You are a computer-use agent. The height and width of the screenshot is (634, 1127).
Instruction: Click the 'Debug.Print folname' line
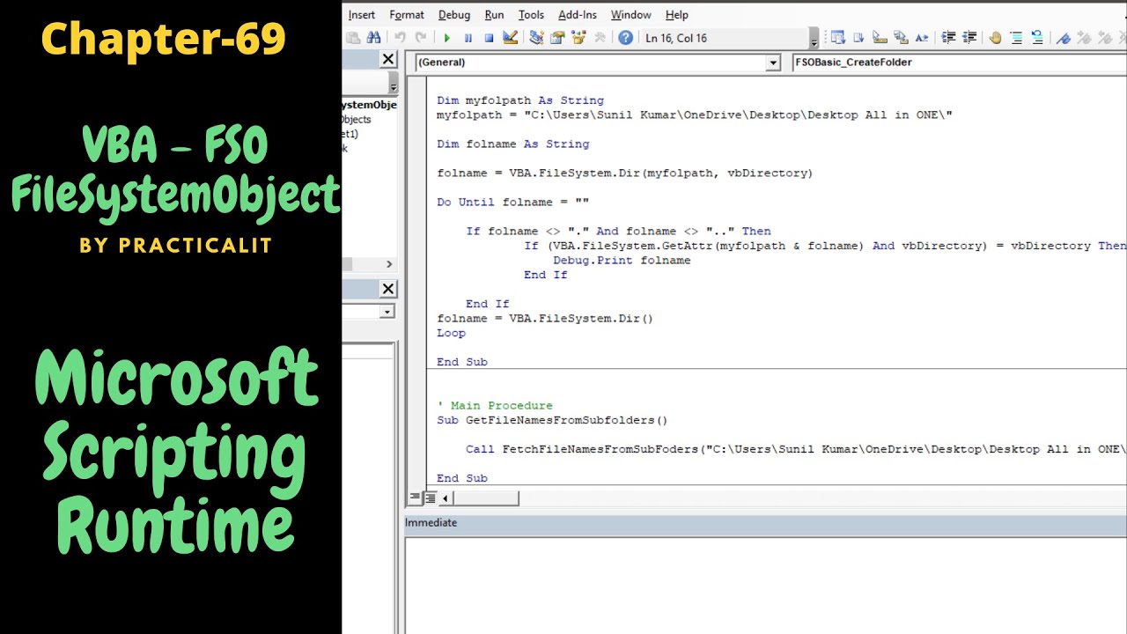(x=622, y=260)
